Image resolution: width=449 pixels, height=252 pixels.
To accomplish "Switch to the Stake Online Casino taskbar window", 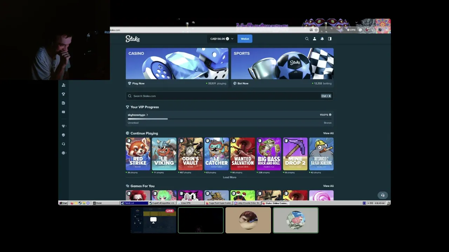I will tap(276, 203).
